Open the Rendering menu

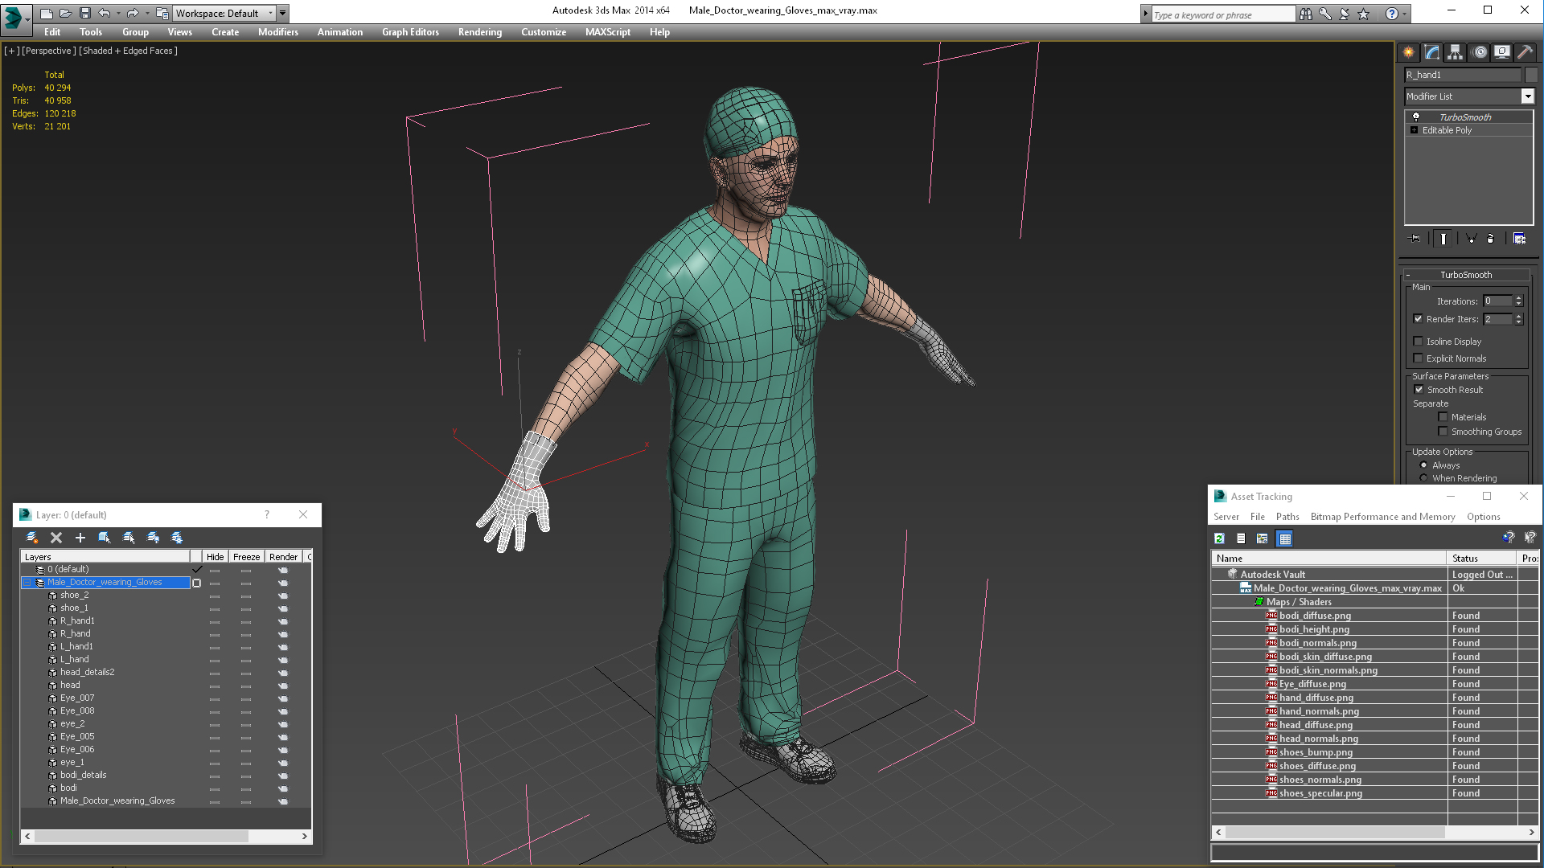pos(479,32)
